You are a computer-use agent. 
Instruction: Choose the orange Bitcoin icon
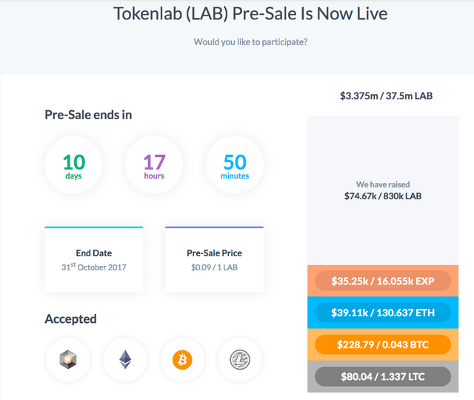(182, 359)
